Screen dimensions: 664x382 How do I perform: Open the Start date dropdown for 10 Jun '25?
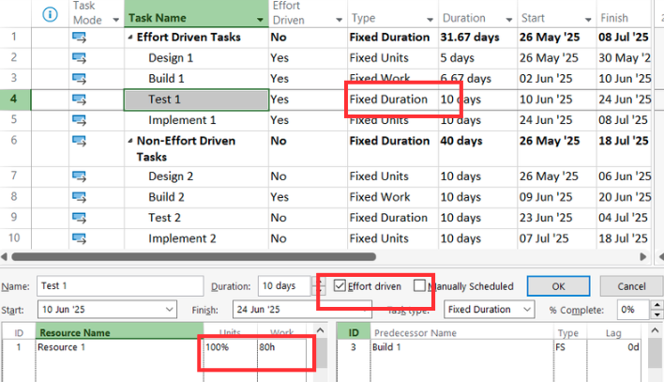[170, 310]
